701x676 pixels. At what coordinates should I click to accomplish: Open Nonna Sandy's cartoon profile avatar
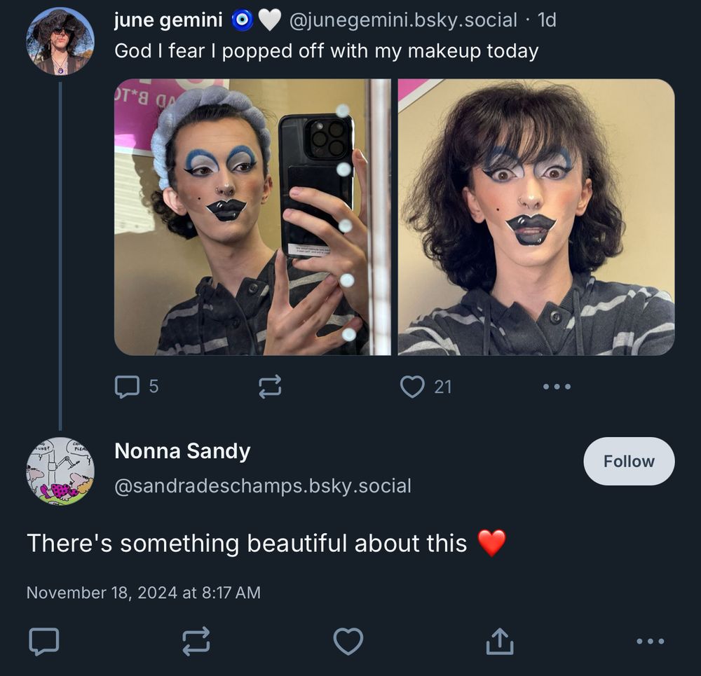click(x=60, y=471)
